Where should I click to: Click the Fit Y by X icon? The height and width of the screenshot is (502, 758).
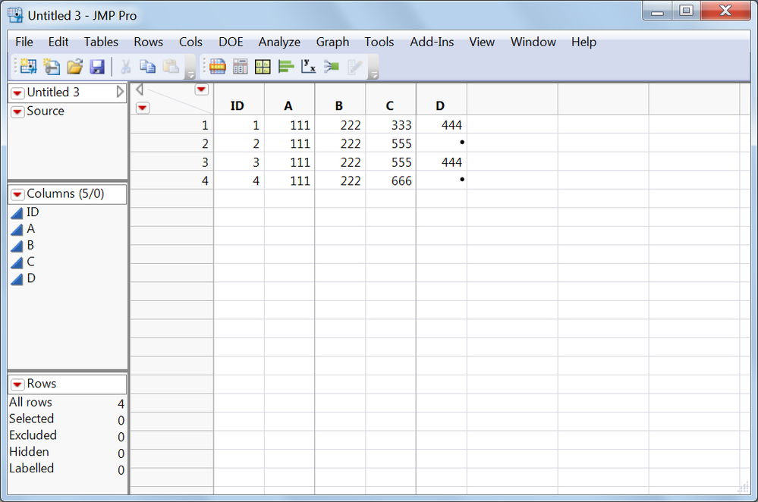[x=308, y=66]
